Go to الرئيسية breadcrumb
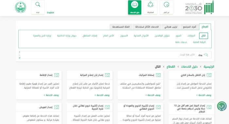This screenshot has height=124, width=229. pyautogui.click(x=209, y=67)
